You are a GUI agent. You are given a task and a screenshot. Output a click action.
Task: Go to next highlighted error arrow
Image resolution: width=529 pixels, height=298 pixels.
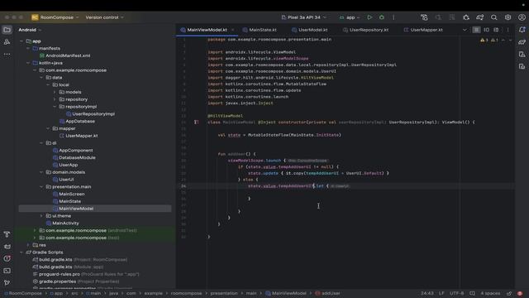(x=510, y=40)
